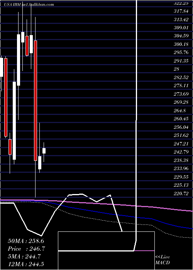Click the Price : 246.7 legend value

click(27, 249)
